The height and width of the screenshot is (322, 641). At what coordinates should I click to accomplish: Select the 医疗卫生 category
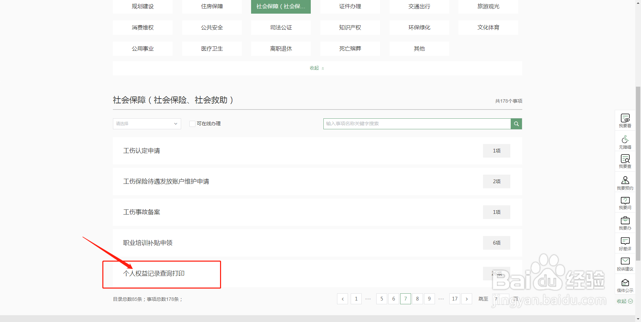point(212,48)
